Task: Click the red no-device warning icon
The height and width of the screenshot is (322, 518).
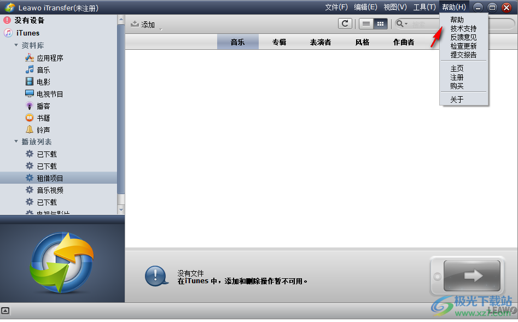Action: click(7, 20)
